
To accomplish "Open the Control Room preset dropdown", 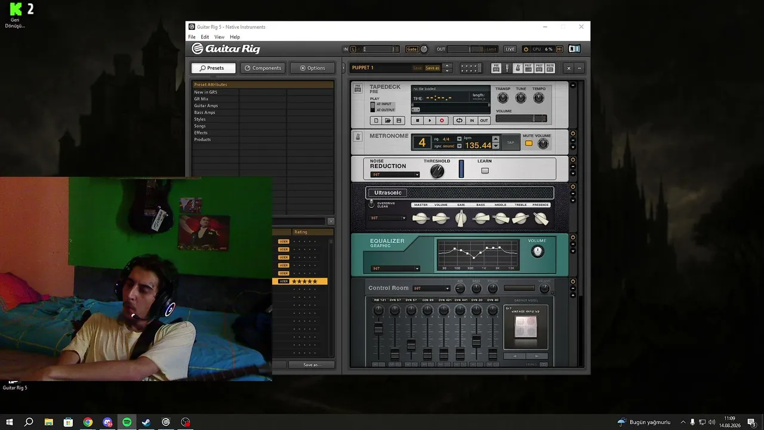I will click(x=431, y=288).
